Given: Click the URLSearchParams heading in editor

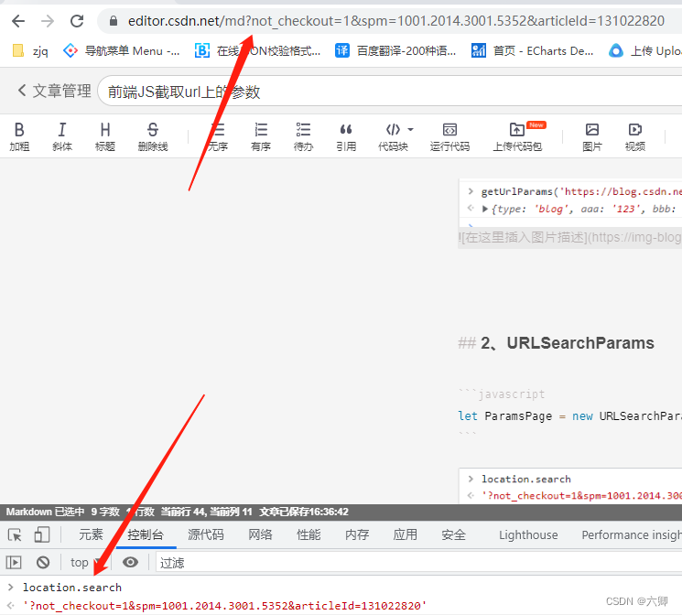Looking at the screenshot, I should [580, 343].
